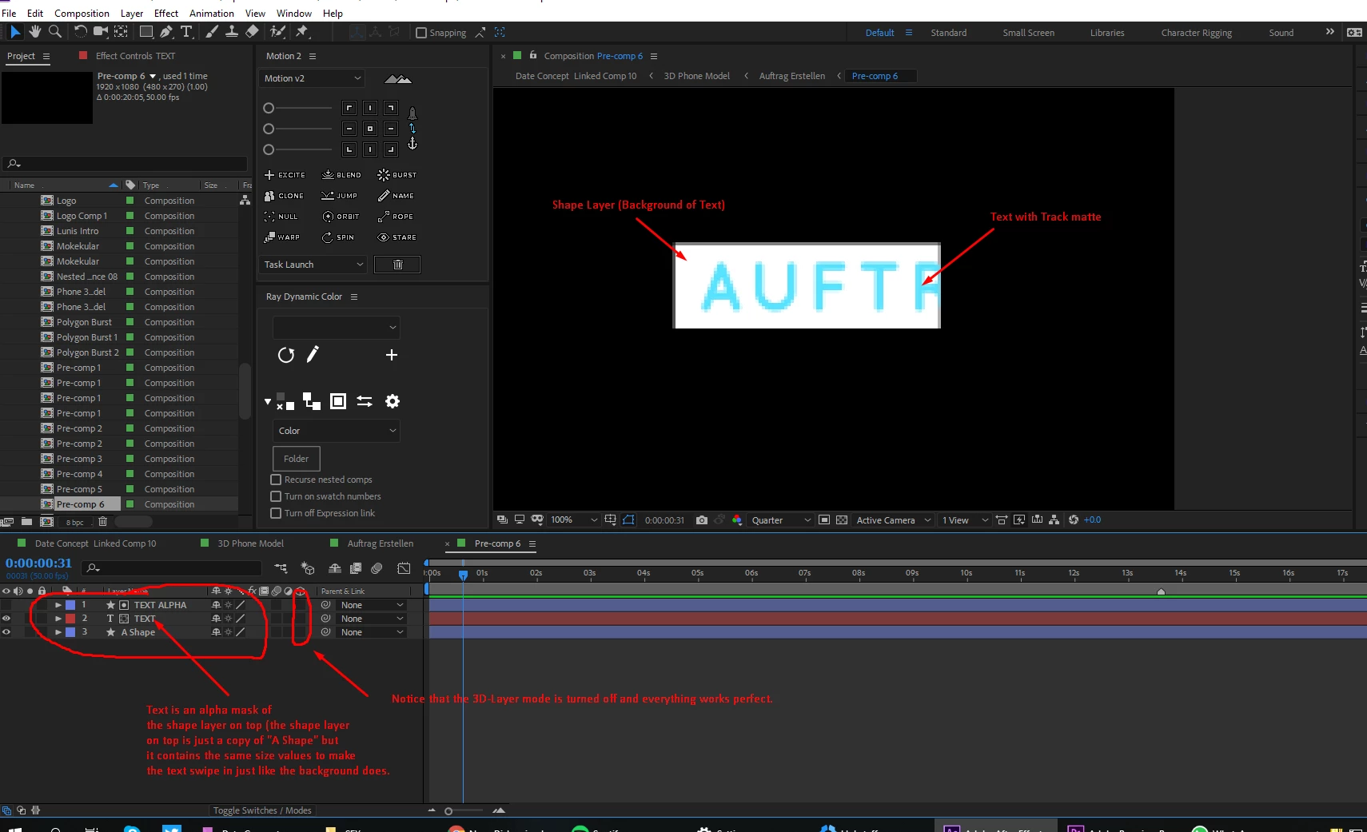Switch to the Effect Controls TEXT tab

135,56
